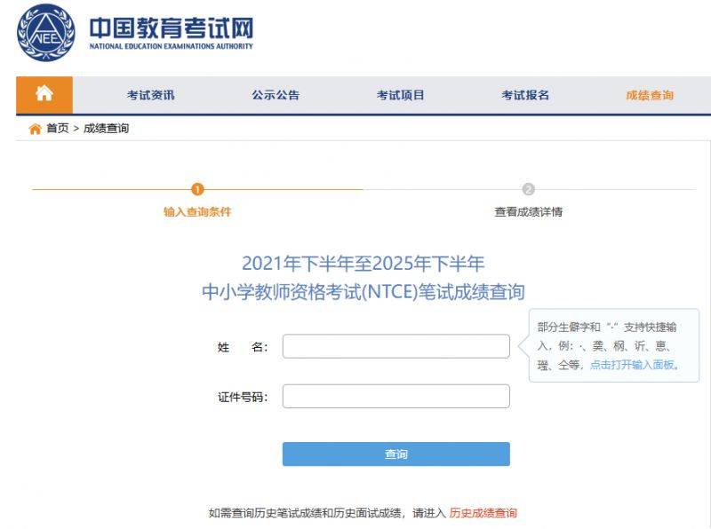Click the orange home icon in navbar
The width and height of the screenshot is (711, 529).
[44, 94]
